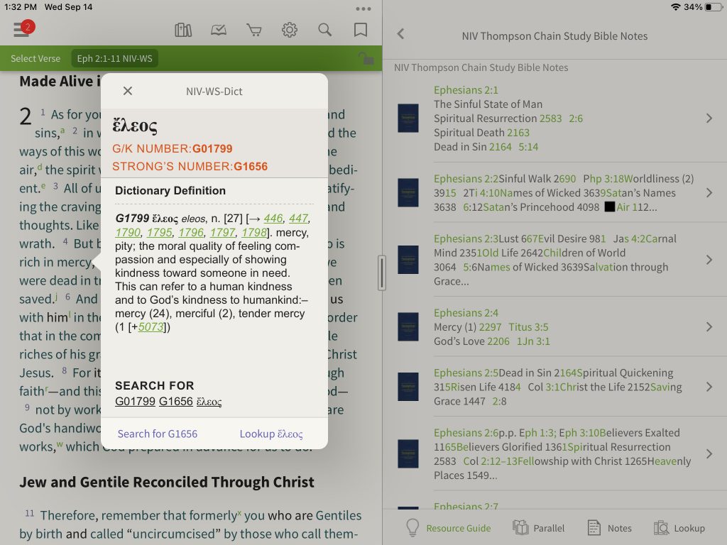Tap the search magnifier icon
Viewport: 727px width, 545px height.
pyautogui.click(x=324, y=30)
